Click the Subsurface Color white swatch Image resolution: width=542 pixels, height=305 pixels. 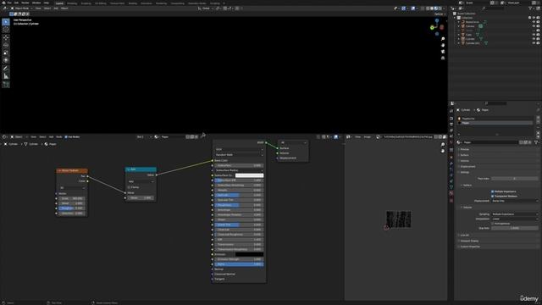coord(249,175)
